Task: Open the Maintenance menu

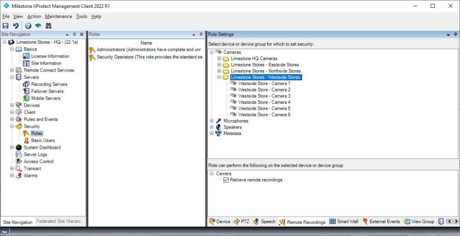Action: (58, 17)
